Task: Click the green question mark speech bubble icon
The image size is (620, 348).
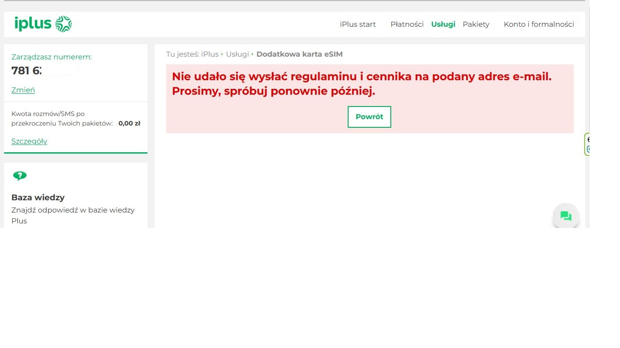Action: pos(20,176)
